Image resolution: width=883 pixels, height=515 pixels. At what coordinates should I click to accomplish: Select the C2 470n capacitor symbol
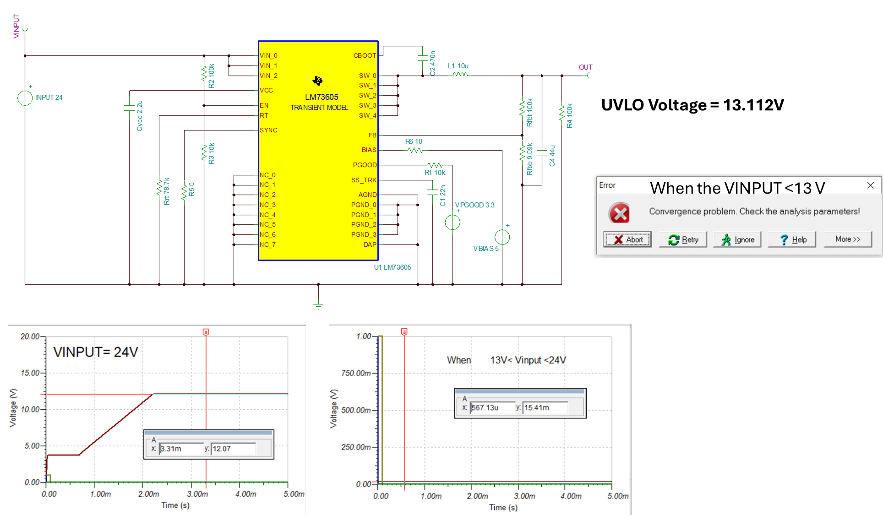pos(422,58)
